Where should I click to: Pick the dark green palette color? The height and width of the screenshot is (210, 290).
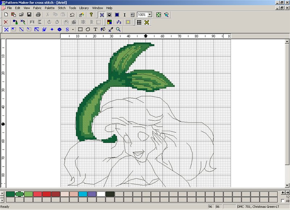click(11, 194)
